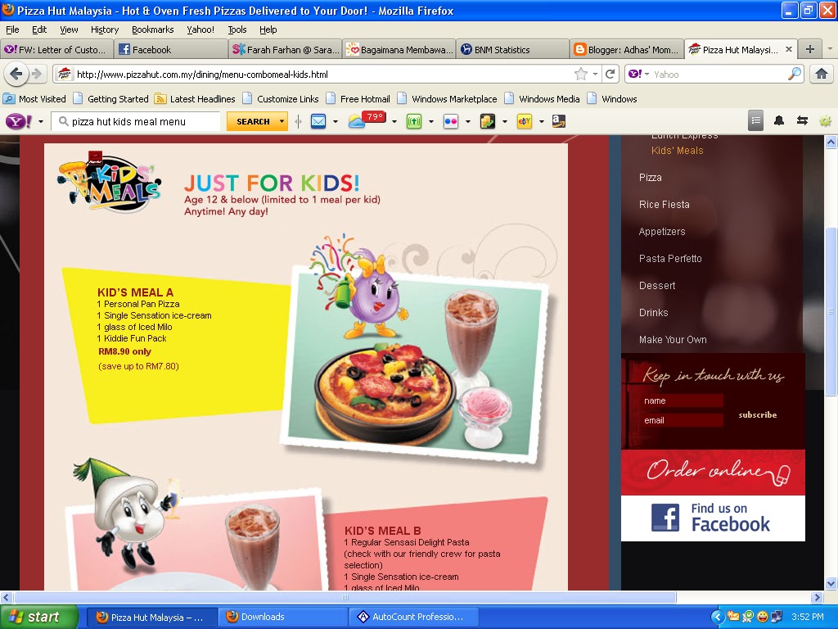Open the eBay toolbar icon
The image size is (838, 629).
pyautogui.click(x=525, y=121)
